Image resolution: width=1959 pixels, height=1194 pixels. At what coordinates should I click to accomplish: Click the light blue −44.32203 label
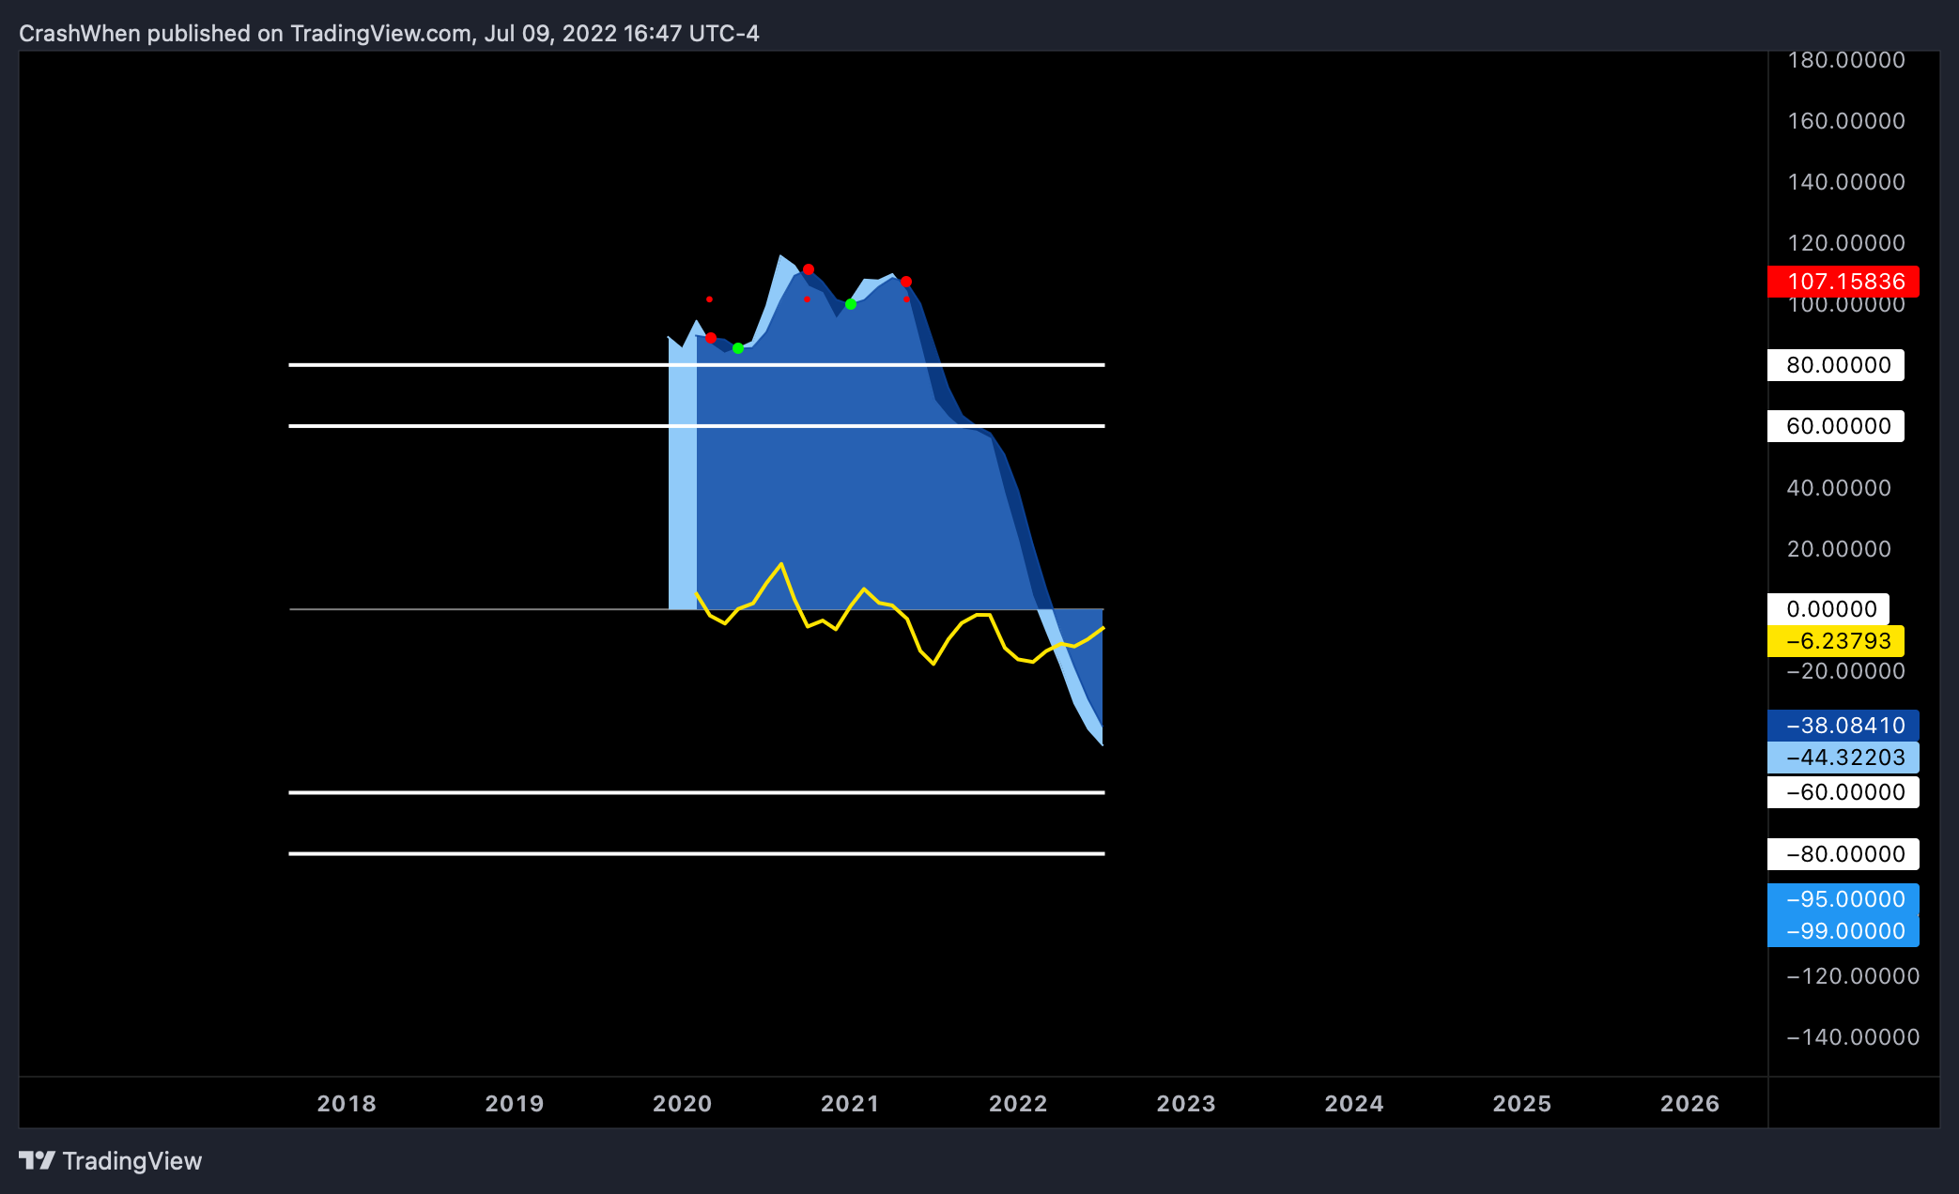pyautogui.click(x=1843, y=758)
